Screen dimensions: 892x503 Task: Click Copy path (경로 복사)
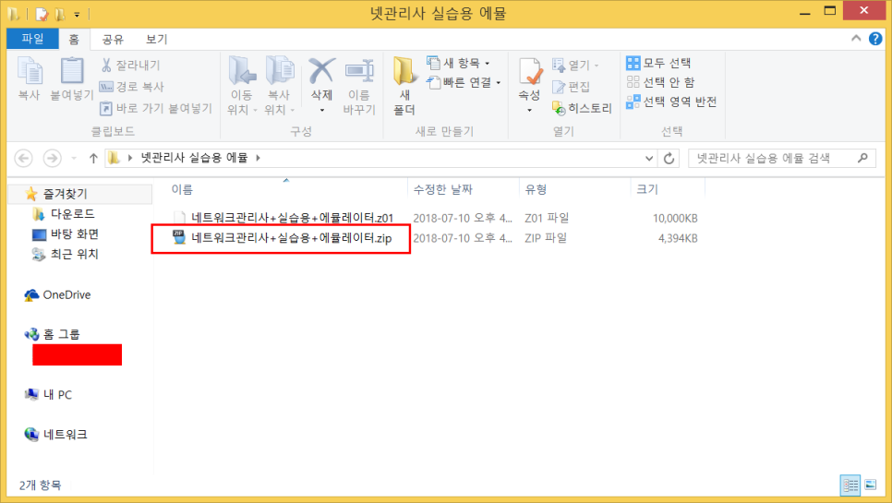[132, 87]
